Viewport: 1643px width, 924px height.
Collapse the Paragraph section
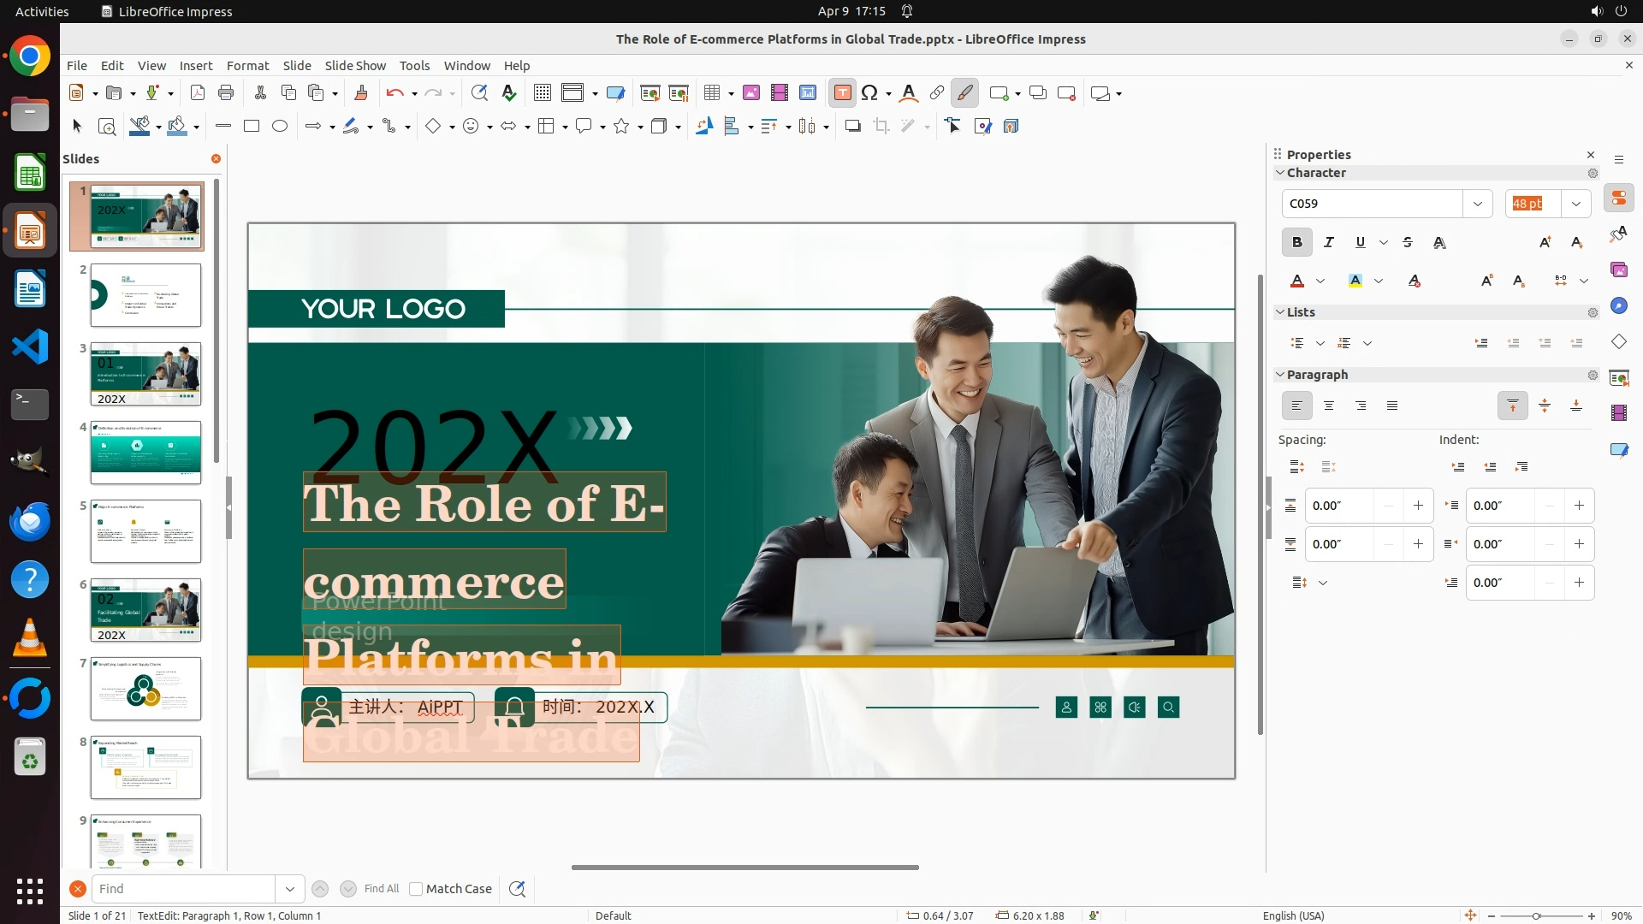click(1281, 375)
